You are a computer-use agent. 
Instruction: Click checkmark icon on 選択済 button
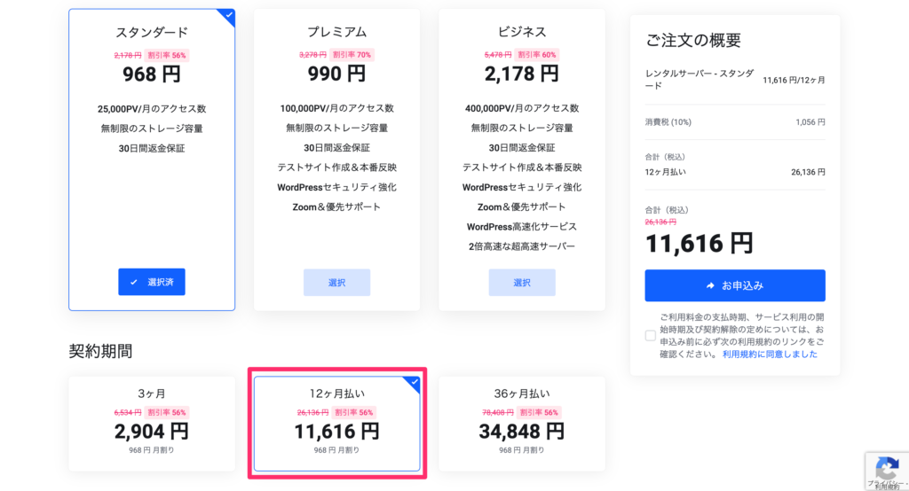coord(134,282)
